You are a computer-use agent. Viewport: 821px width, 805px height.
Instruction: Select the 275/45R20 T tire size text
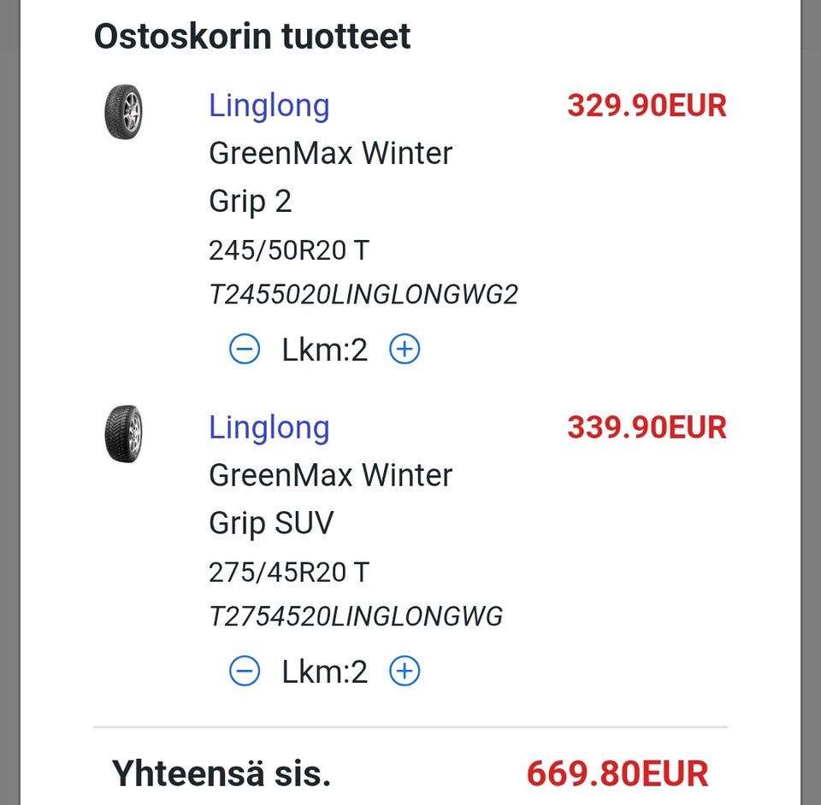[289, 572]
